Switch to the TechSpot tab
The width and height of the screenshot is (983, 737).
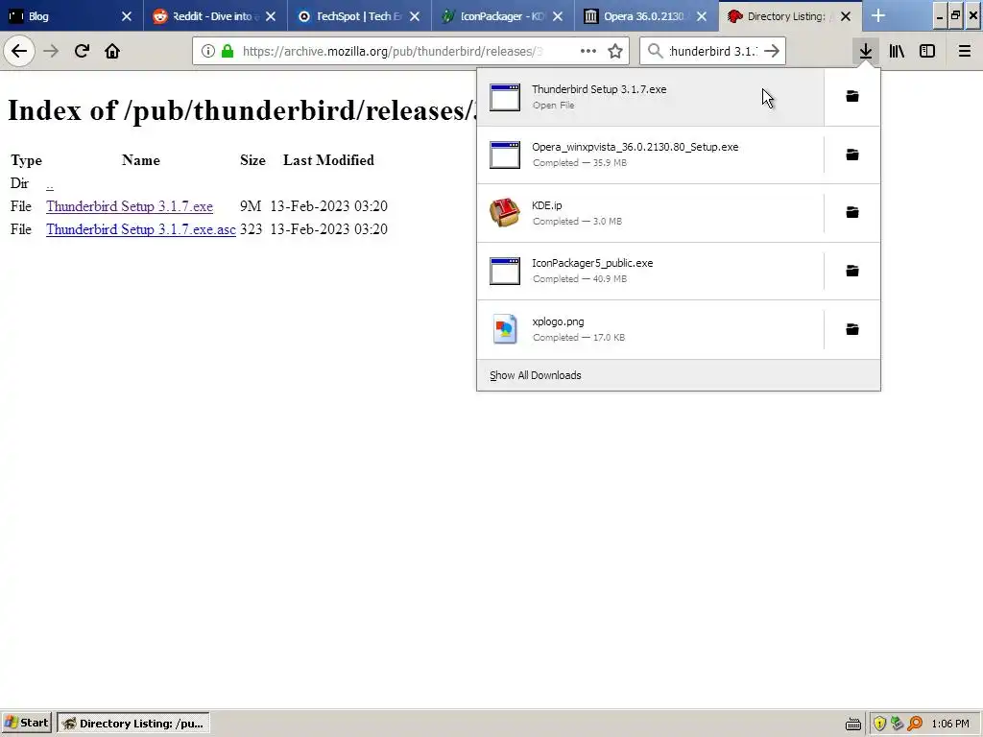click(x=359, y=16)
